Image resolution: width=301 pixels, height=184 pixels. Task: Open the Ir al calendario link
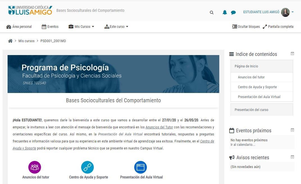[x=243, y=145]
